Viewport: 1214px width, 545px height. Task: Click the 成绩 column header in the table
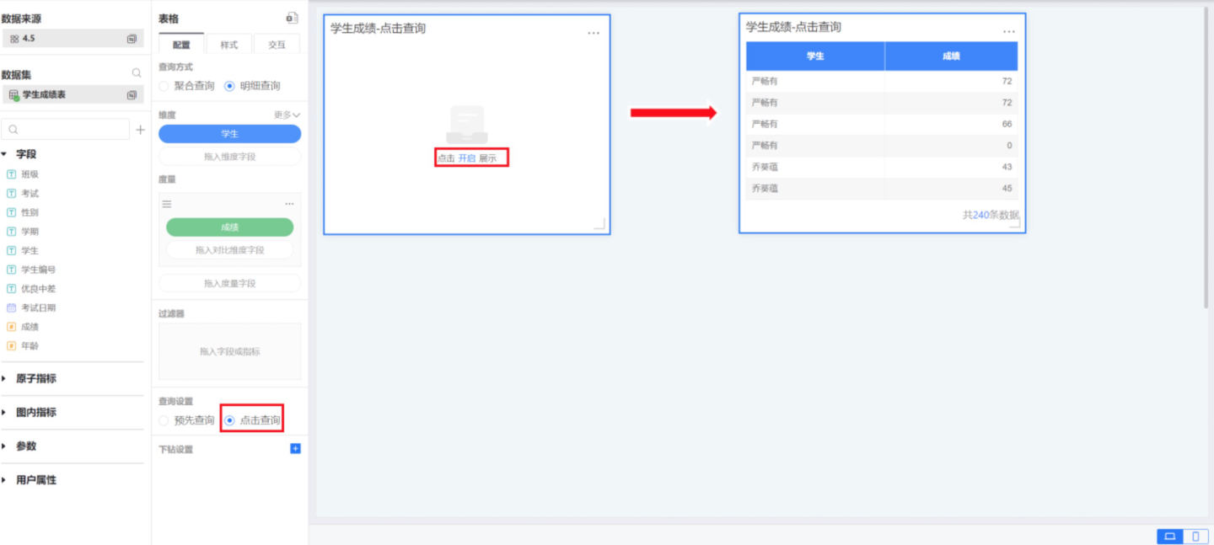(951, 56)
